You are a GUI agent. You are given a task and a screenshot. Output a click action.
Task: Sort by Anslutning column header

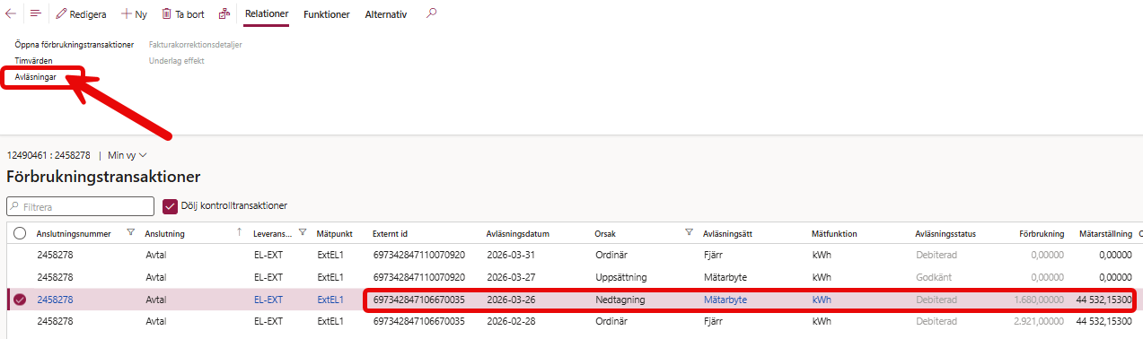[165, 233]
